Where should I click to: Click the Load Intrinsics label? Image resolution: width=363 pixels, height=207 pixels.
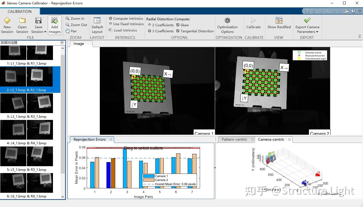pyautogui.click(x=125, y=30)
